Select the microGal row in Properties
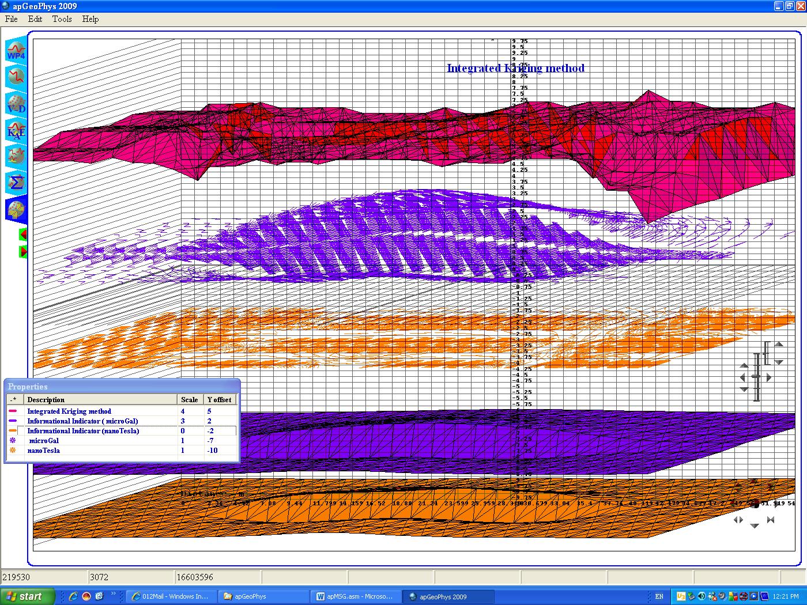 [x=44, y=441]
